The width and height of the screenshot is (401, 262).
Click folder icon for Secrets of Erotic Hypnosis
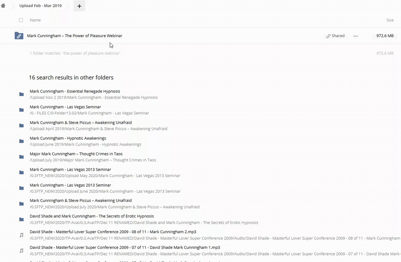(21, 219)
